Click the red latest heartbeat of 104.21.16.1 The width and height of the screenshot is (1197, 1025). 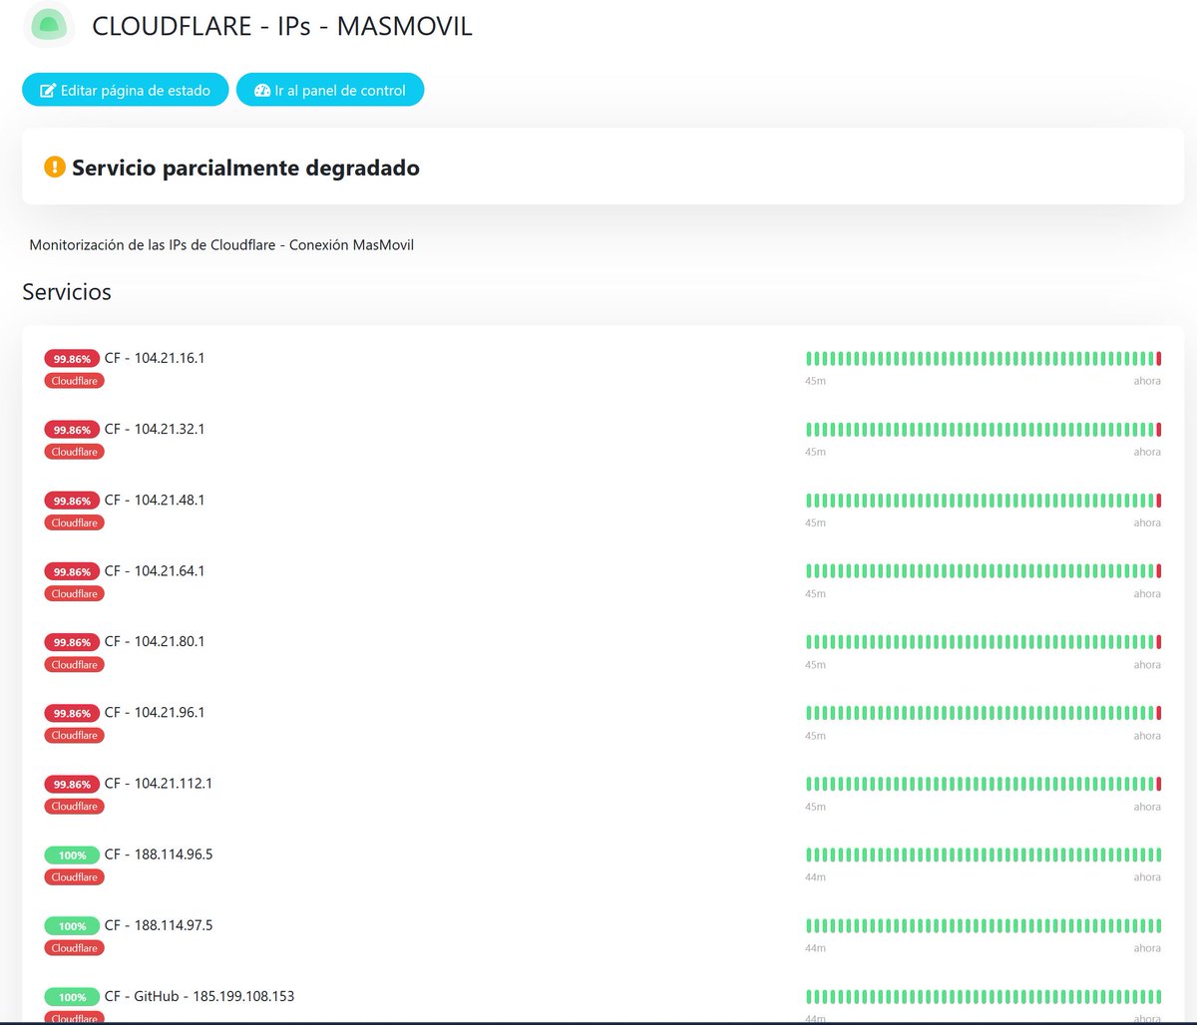(1159, 358)
